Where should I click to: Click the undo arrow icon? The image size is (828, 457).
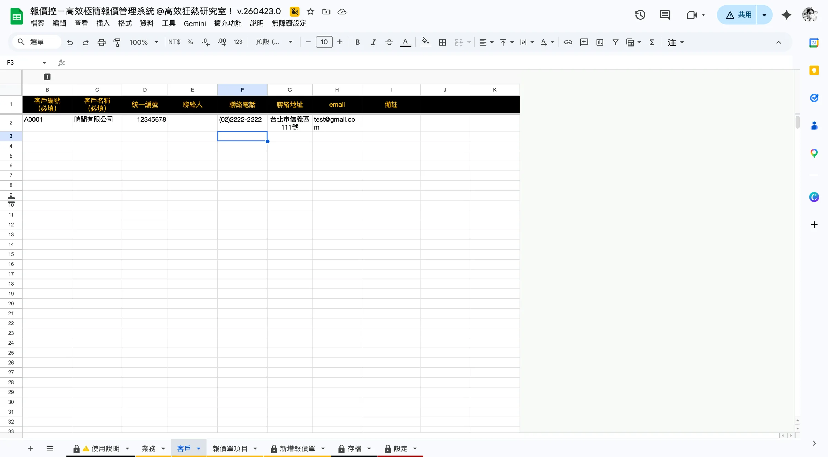(x=70, y=42)
